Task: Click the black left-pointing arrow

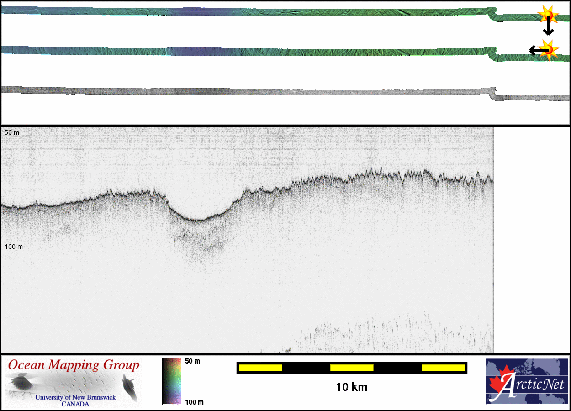Action: point(536,50)
